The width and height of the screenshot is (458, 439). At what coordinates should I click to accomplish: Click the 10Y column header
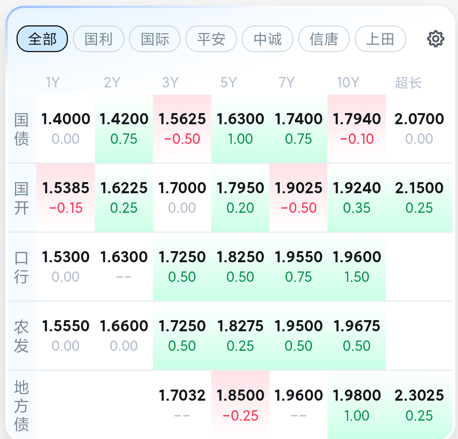(x=348, y=82)
